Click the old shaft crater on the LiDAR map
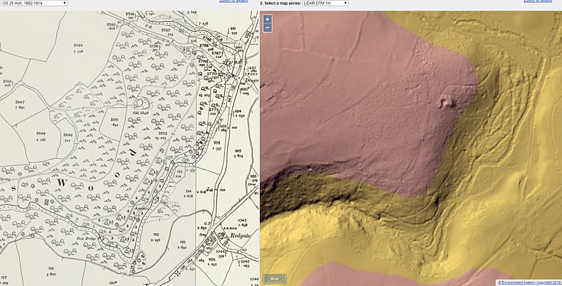This screenshot has width=562, height=286. pos(447,103)
